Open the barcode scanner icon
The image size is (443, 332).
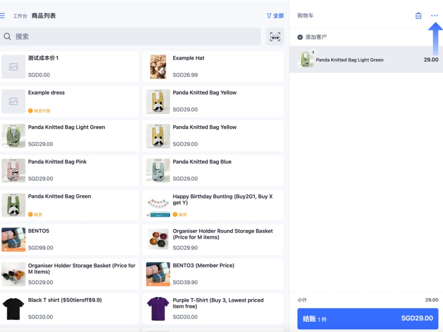click(x=275, y=36)
